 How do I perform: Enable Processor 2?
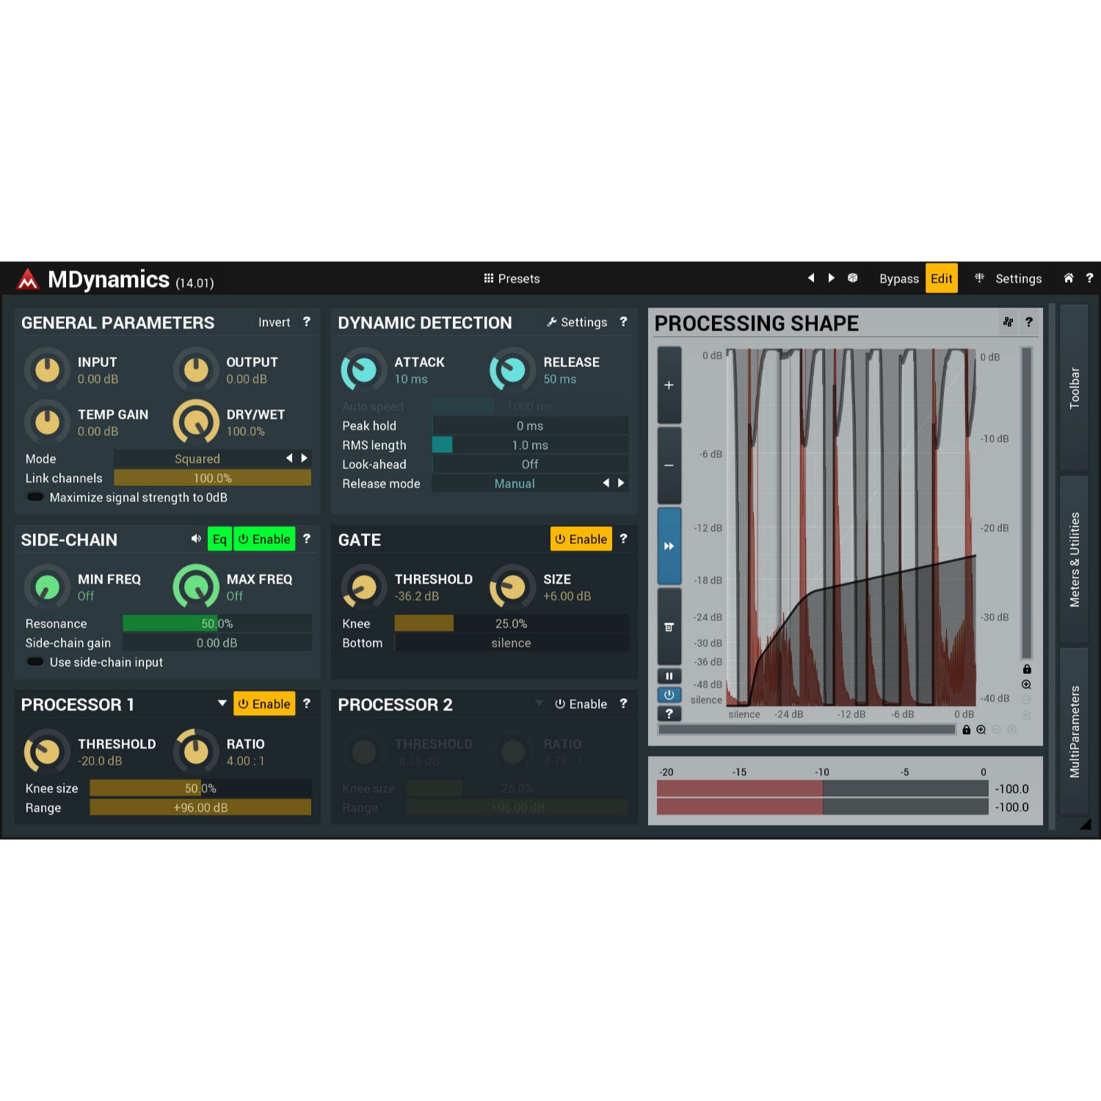[581, 703]
